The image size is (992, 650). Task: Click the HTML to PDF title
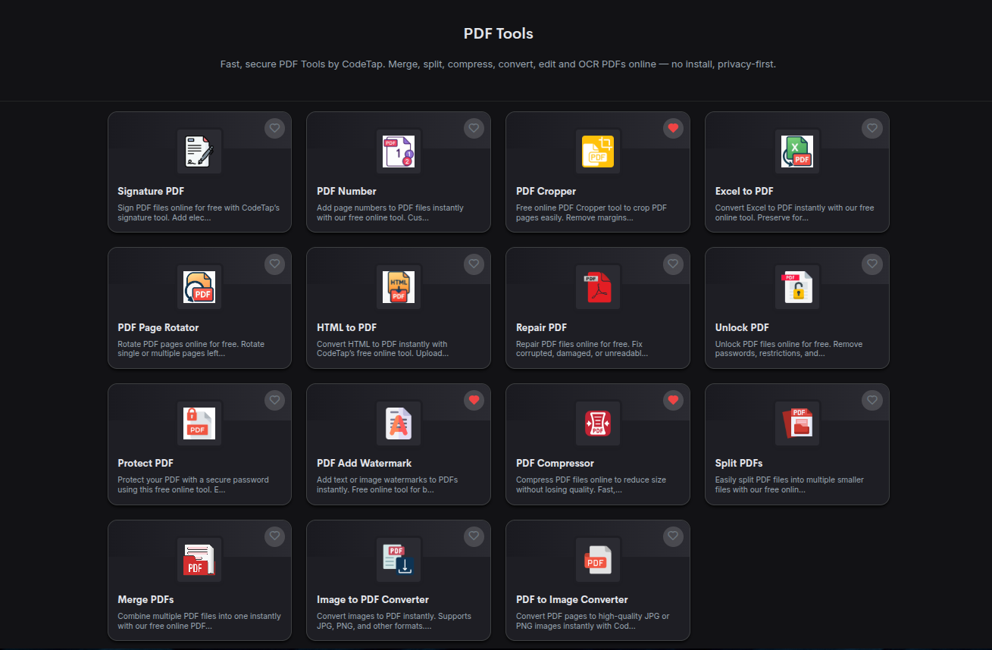coord(346,327)
